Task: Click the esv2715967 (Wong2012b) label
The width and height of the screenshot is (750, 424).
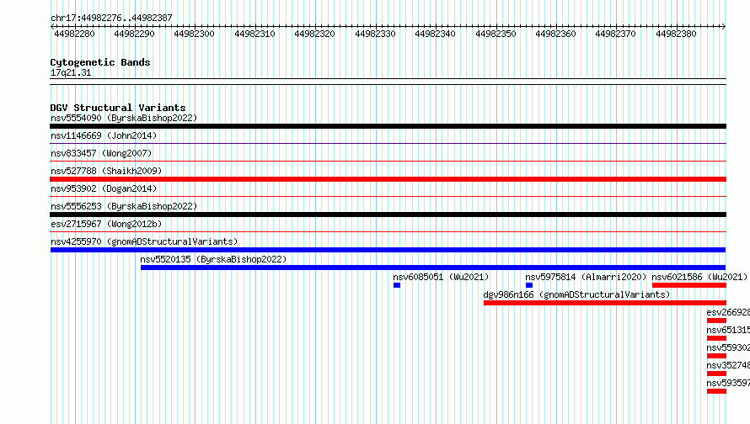Action: click(x=106, y=224)
